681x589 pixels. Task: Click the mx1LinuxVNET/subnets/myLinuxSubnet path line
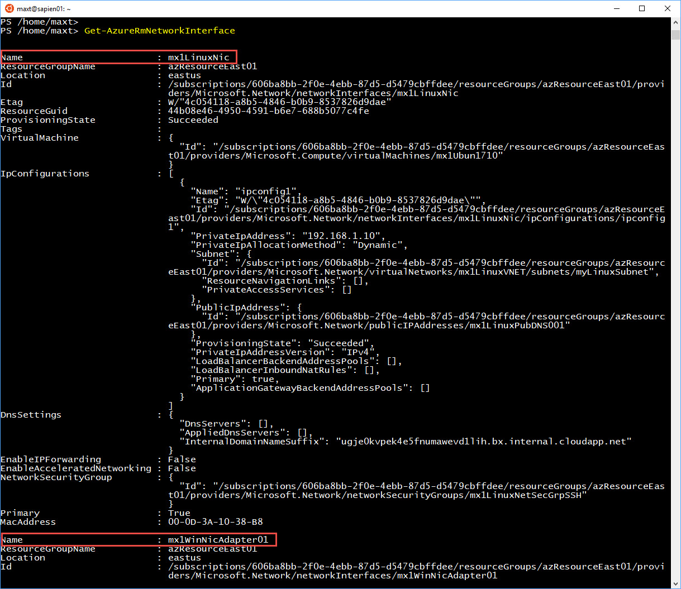point(413,272)
